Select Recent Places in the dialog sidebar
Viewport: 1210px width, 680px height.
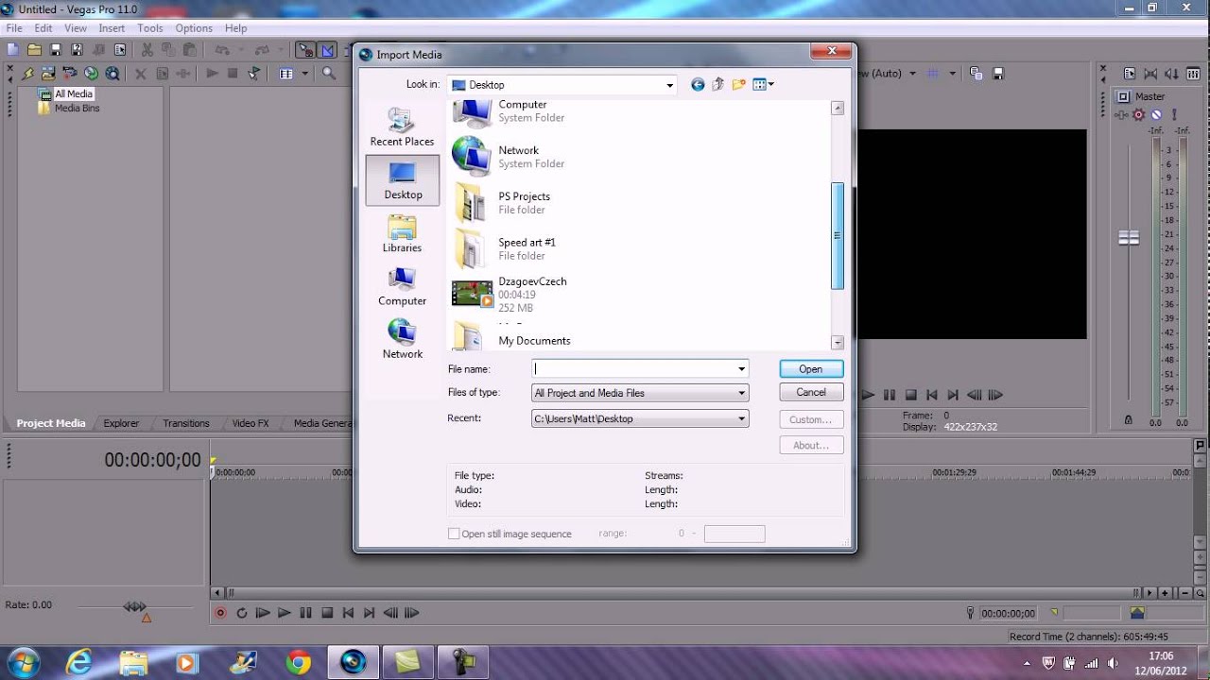tap(402, 127)
